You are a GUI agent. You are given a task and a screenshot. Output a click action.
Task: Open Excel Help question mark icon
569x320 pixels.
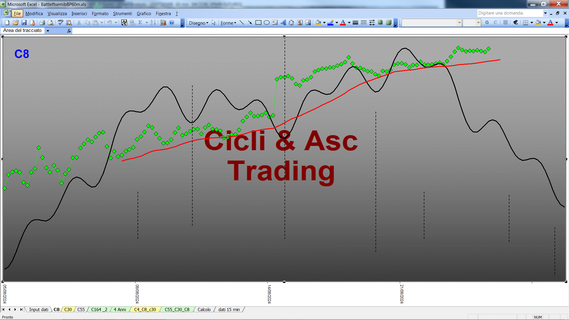(172, 23)
